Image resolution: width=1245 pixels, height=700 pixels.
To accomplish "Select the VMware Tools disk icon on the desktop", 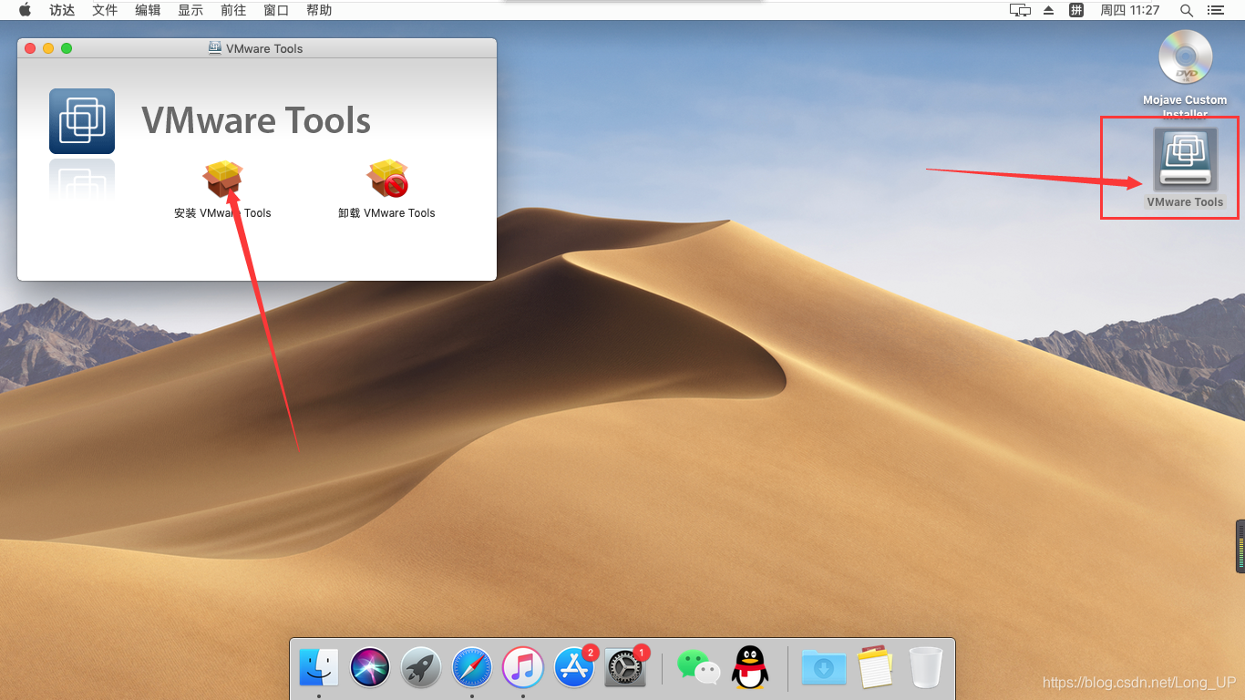I will (1185, 160).
